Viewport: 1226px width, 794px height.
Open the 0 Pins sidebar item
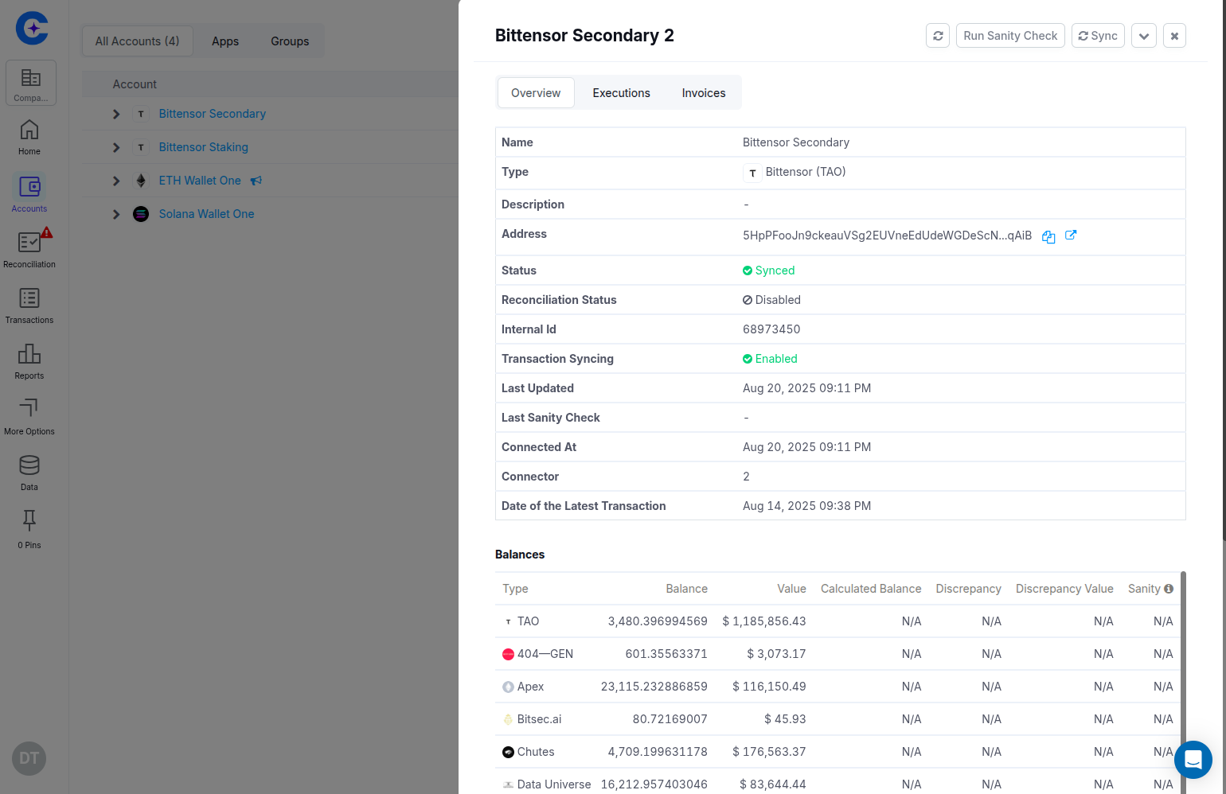(29, 529)
